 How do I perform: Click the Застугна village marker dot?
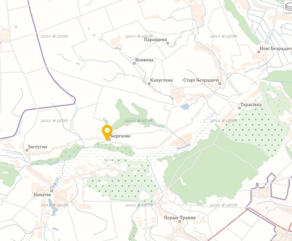click(x=27, y=150)
